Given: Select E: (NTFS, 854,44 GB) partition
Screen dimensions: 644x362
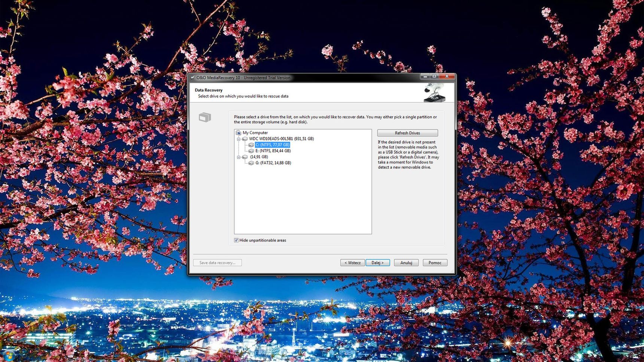Looking at the screenshot, I should click(x=273, y=151).
